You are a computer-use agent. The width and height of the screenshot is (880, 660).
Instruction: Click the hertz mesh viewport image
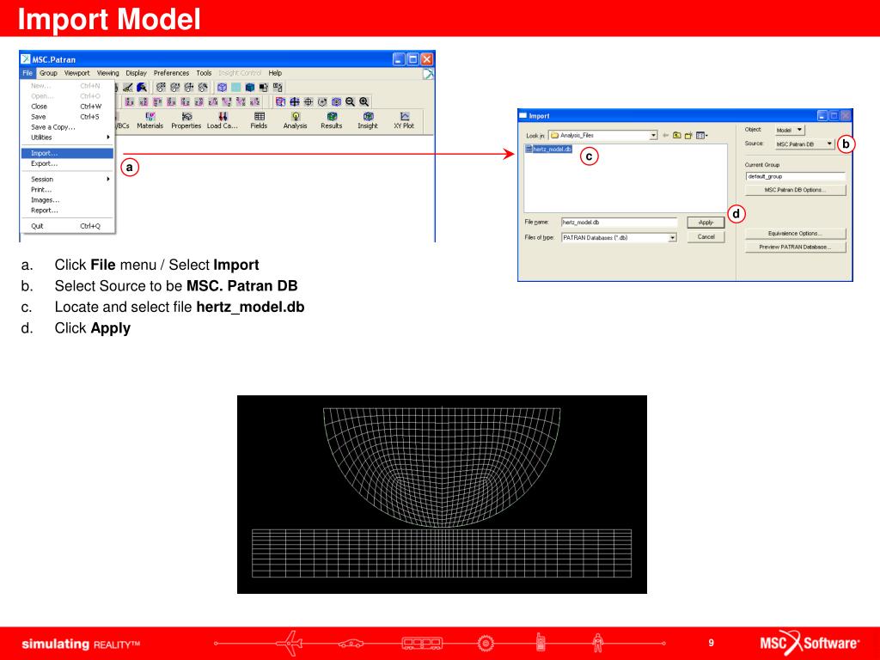pos(442,494)
